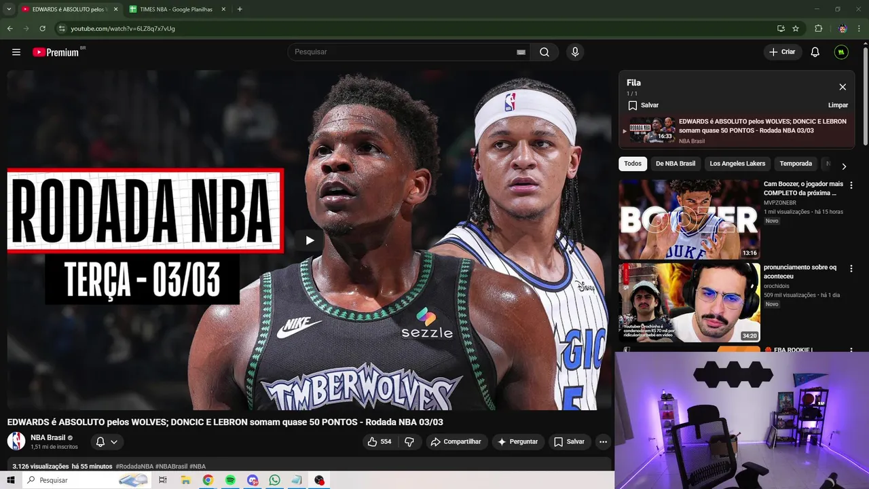Select the Todos filter chip

tap(633, 164)
